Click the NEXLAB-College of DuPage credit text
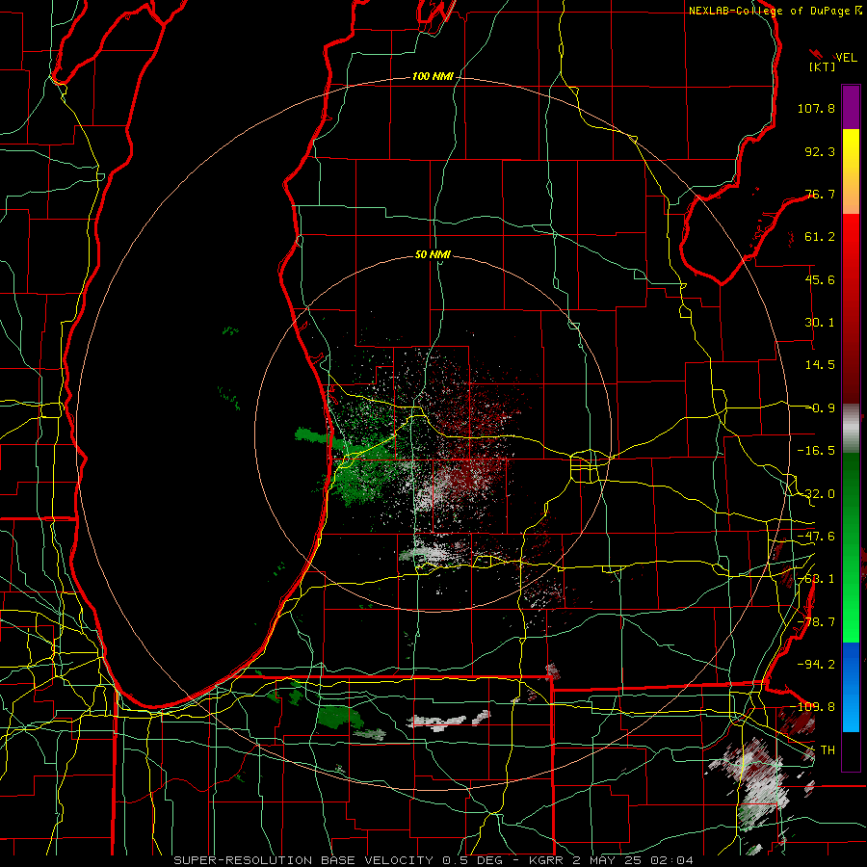Image resolution: width=867 pixels, height=867 pixels. click(771, 11)
